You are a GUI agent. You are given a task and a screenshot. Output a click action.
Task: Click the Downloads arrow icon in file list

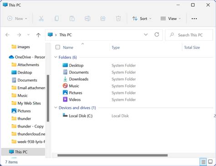[65, 79]
